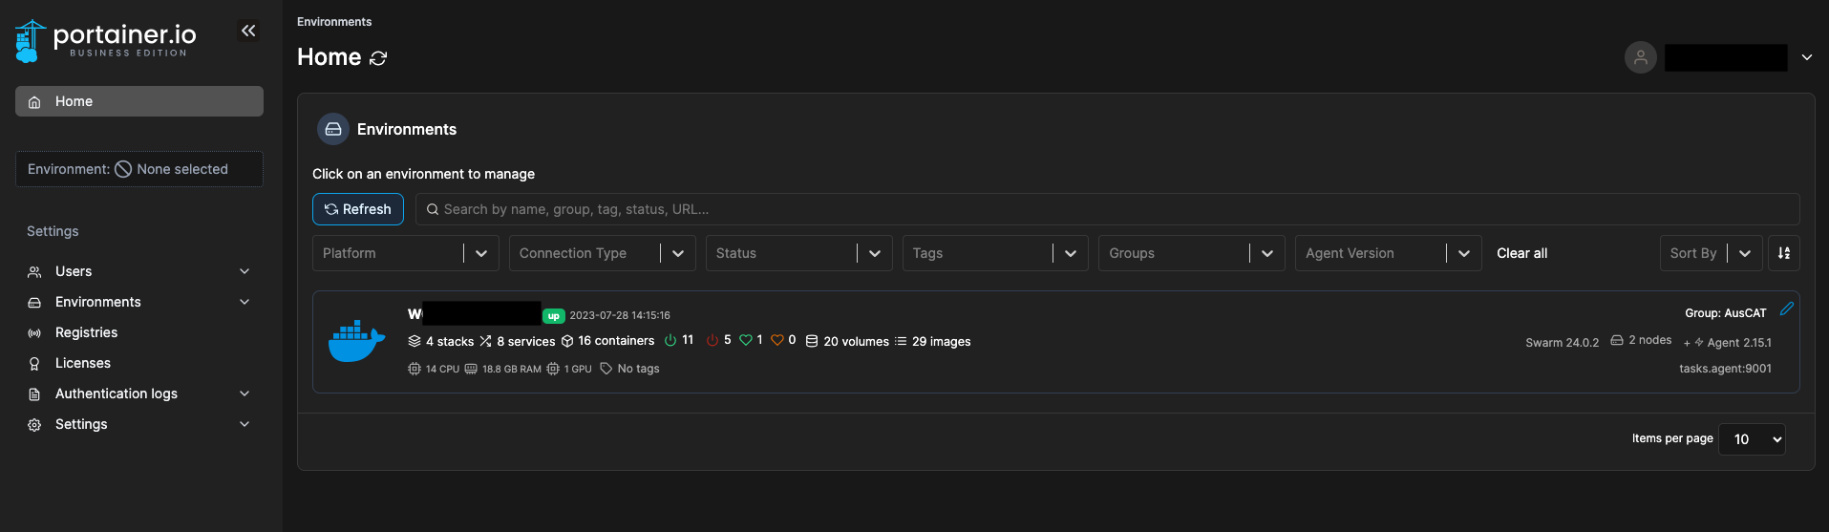Click the Portainer.io logo
Screen dimensions: 1829x532
(106, 41)
